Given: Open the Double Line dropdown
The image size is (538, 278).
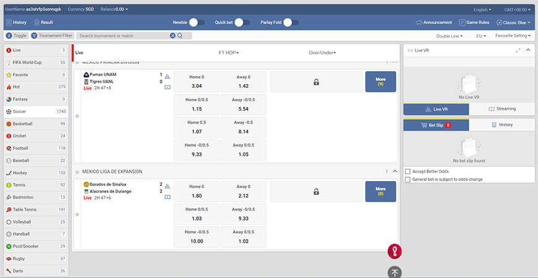Looking at the screenshot, I should tap(450, 36).
